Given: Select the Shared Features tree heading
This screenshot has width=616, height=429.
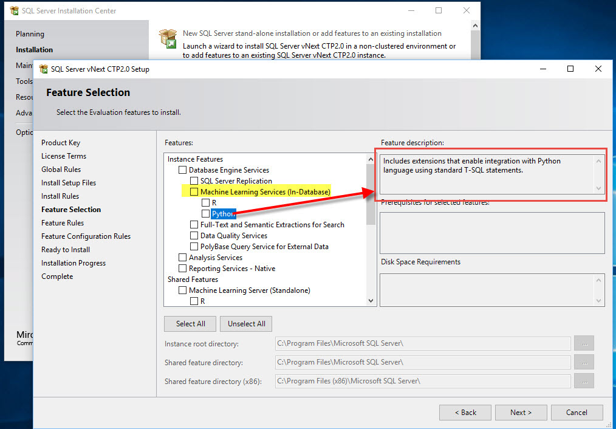Looking at the screenshot, I should point(193,280).
